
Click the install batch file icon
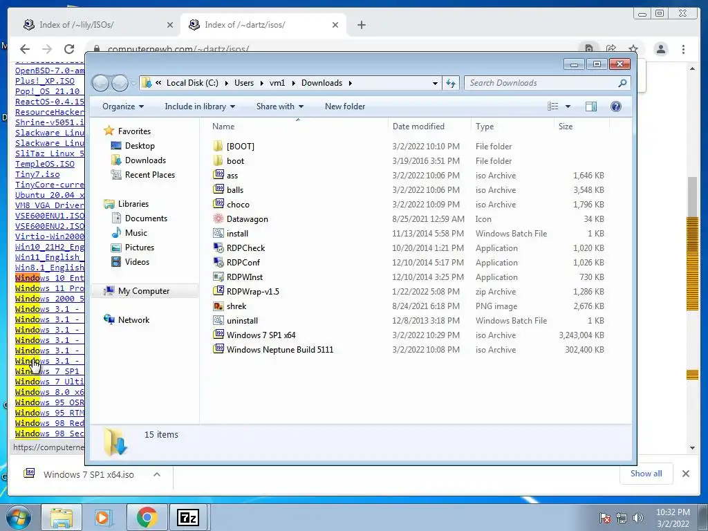[x=218, y=234]
